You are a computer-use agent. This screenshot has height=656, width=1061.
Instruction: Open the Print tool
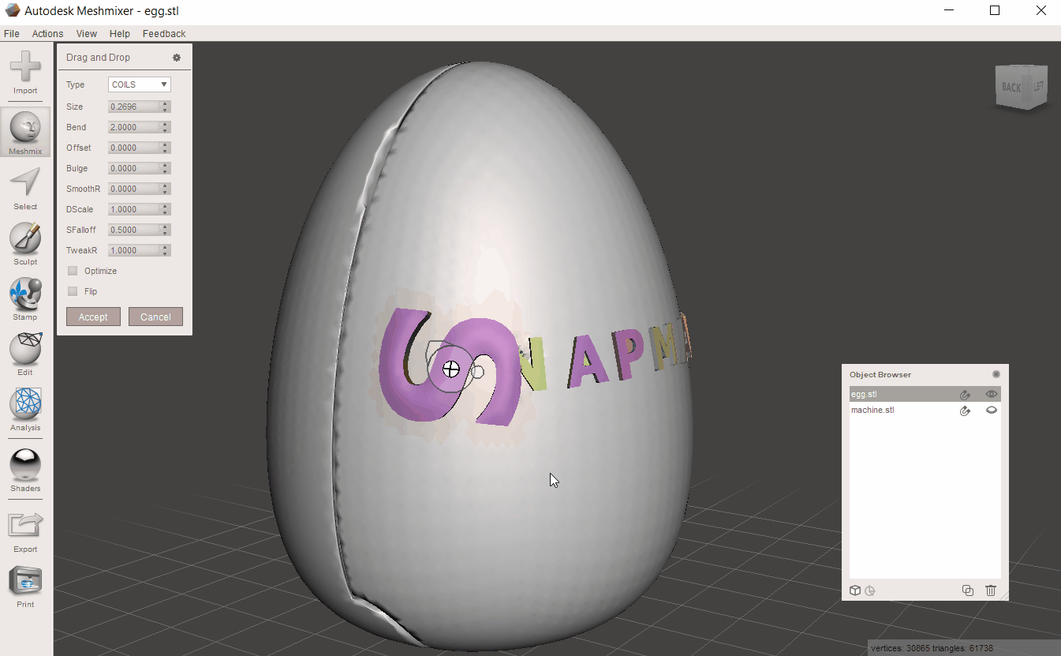click(x=25, y=586)
